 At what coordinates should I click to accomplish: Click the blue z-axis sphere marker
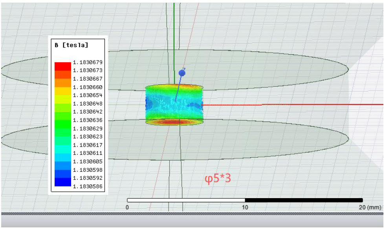(x=182, y=73)
